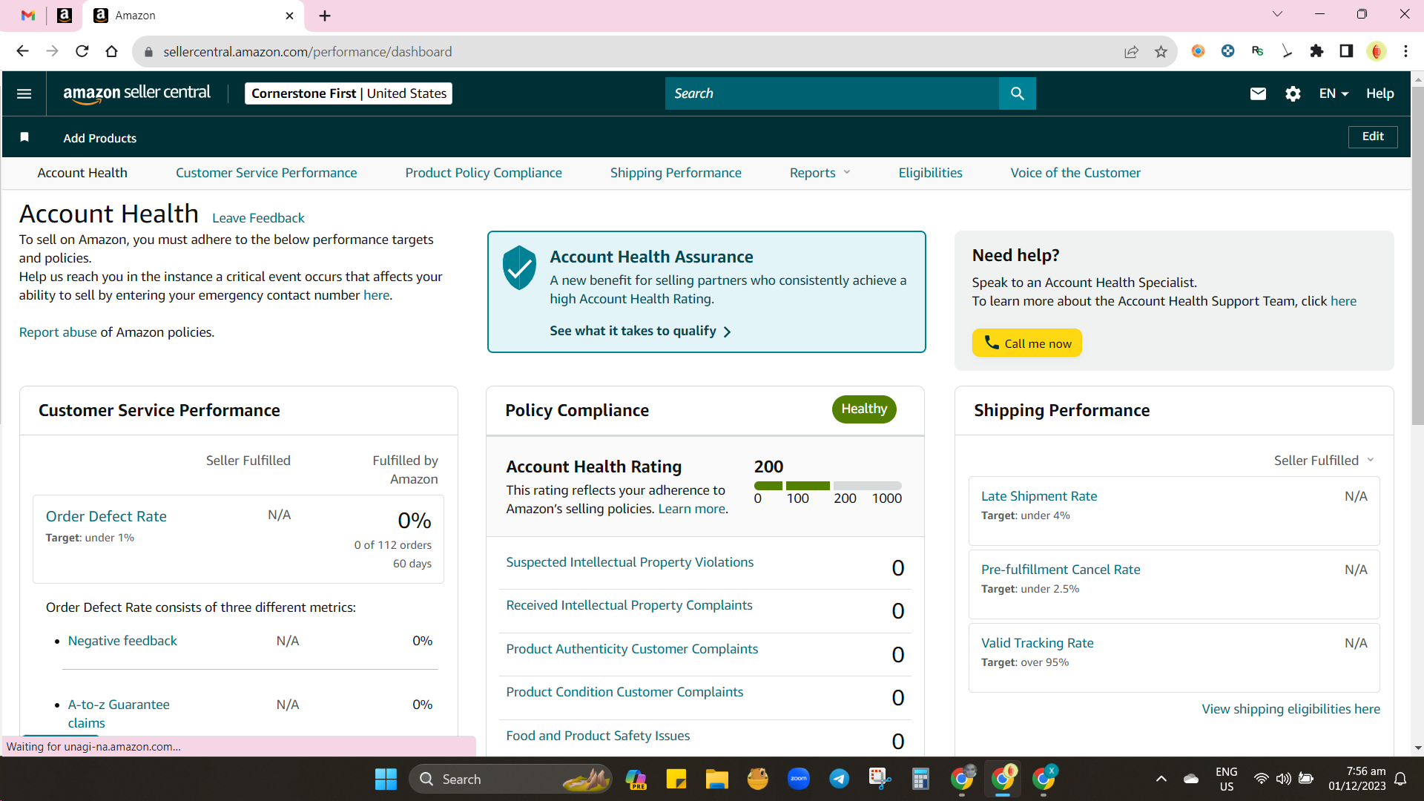Open the Product Policy Compliance tab
1424x801 pixels.
click(x=484, y=173)
